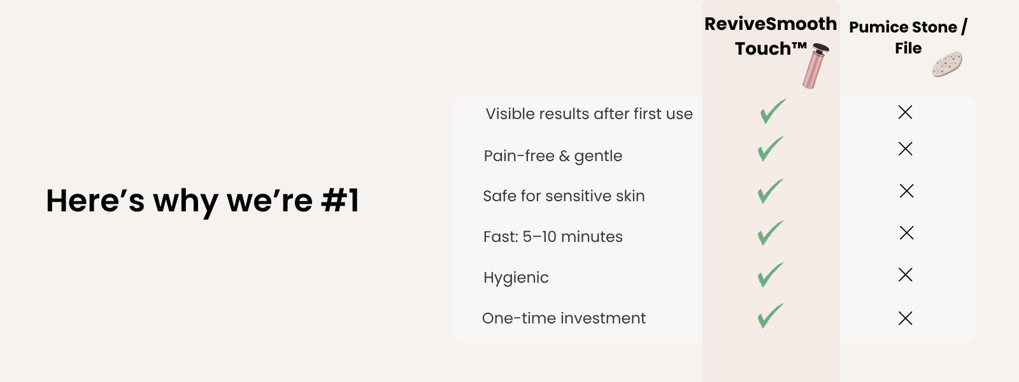Click X mark for Visible results row
This screenshot has height=382, width=1019.
(905, 112)
